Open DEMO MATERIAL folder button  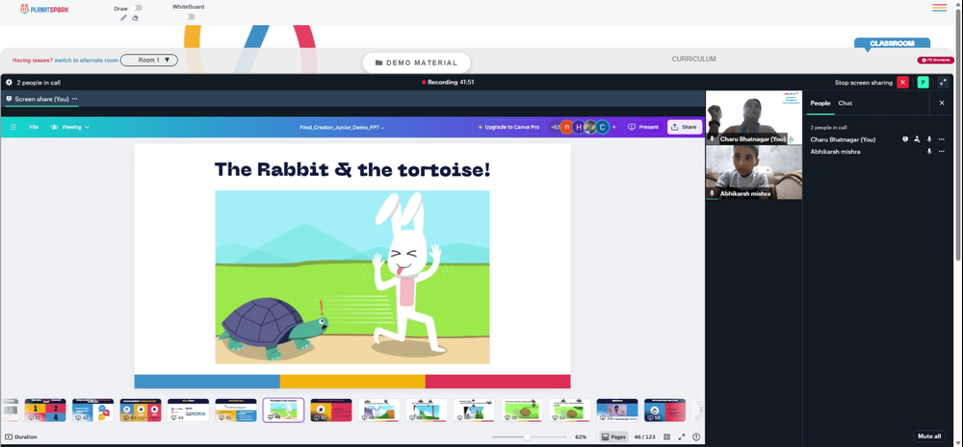tap(416, 62)
